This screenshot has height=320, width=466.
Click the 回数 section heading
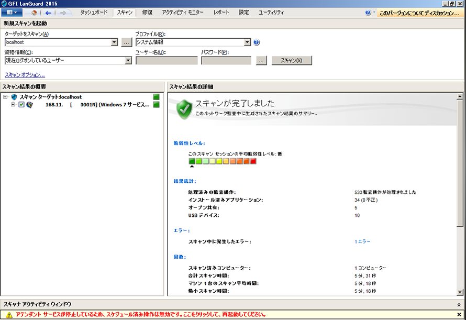tap(180, 257)
